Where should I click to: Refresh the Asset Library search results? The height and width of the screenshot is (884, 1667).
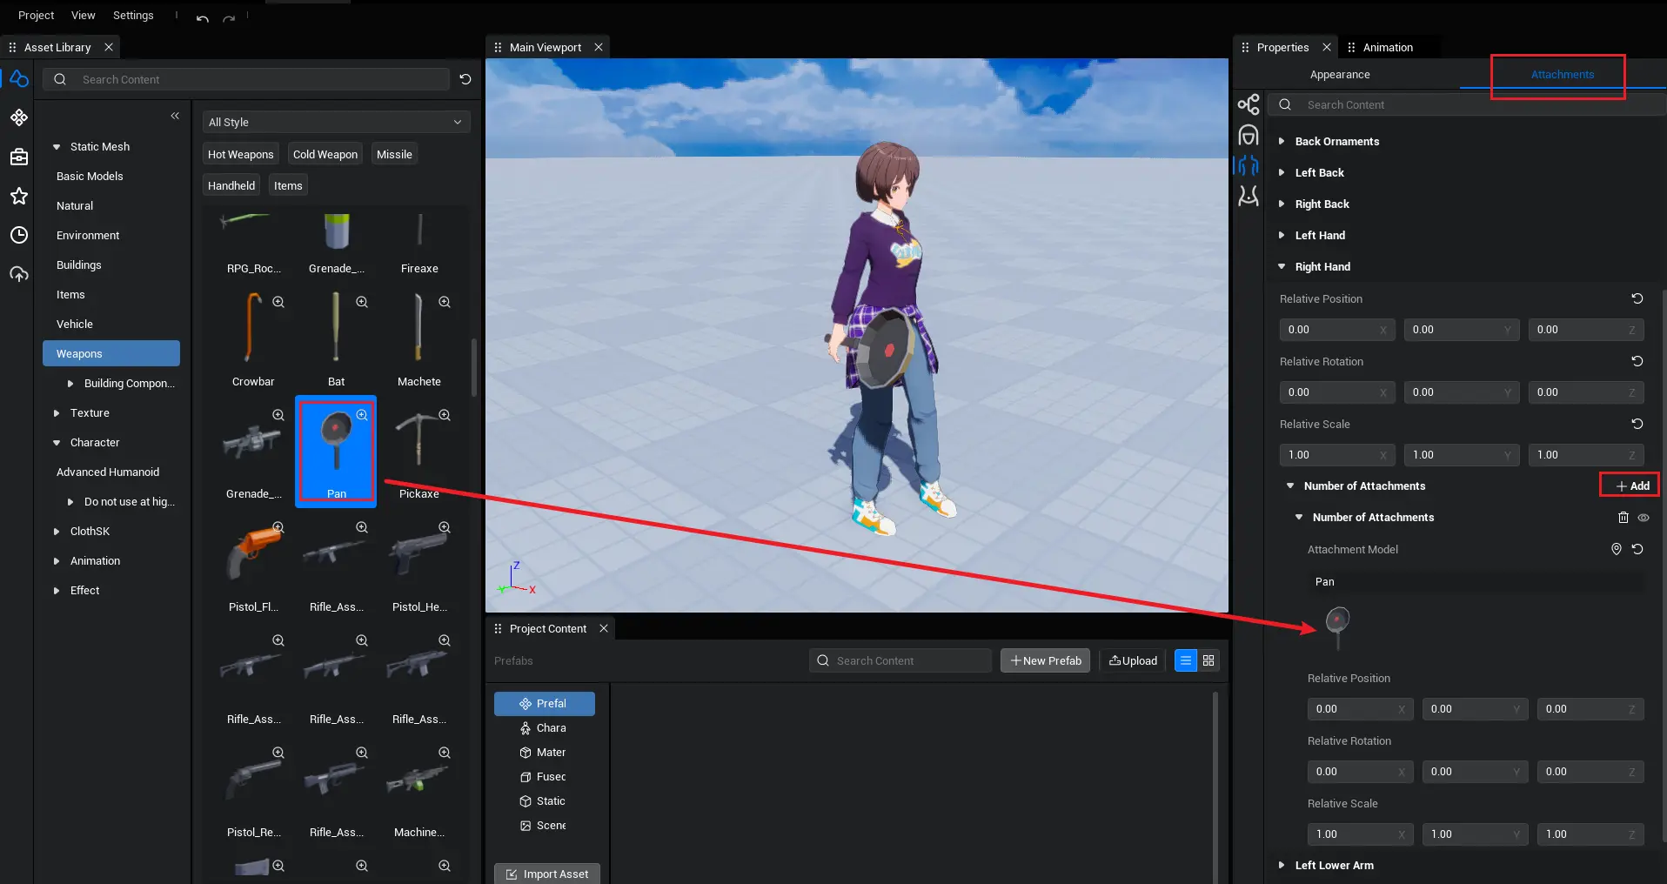(465, 79)
